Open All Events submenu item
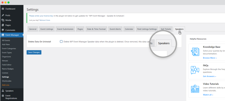The image size is (225, 101). (6, 40)
